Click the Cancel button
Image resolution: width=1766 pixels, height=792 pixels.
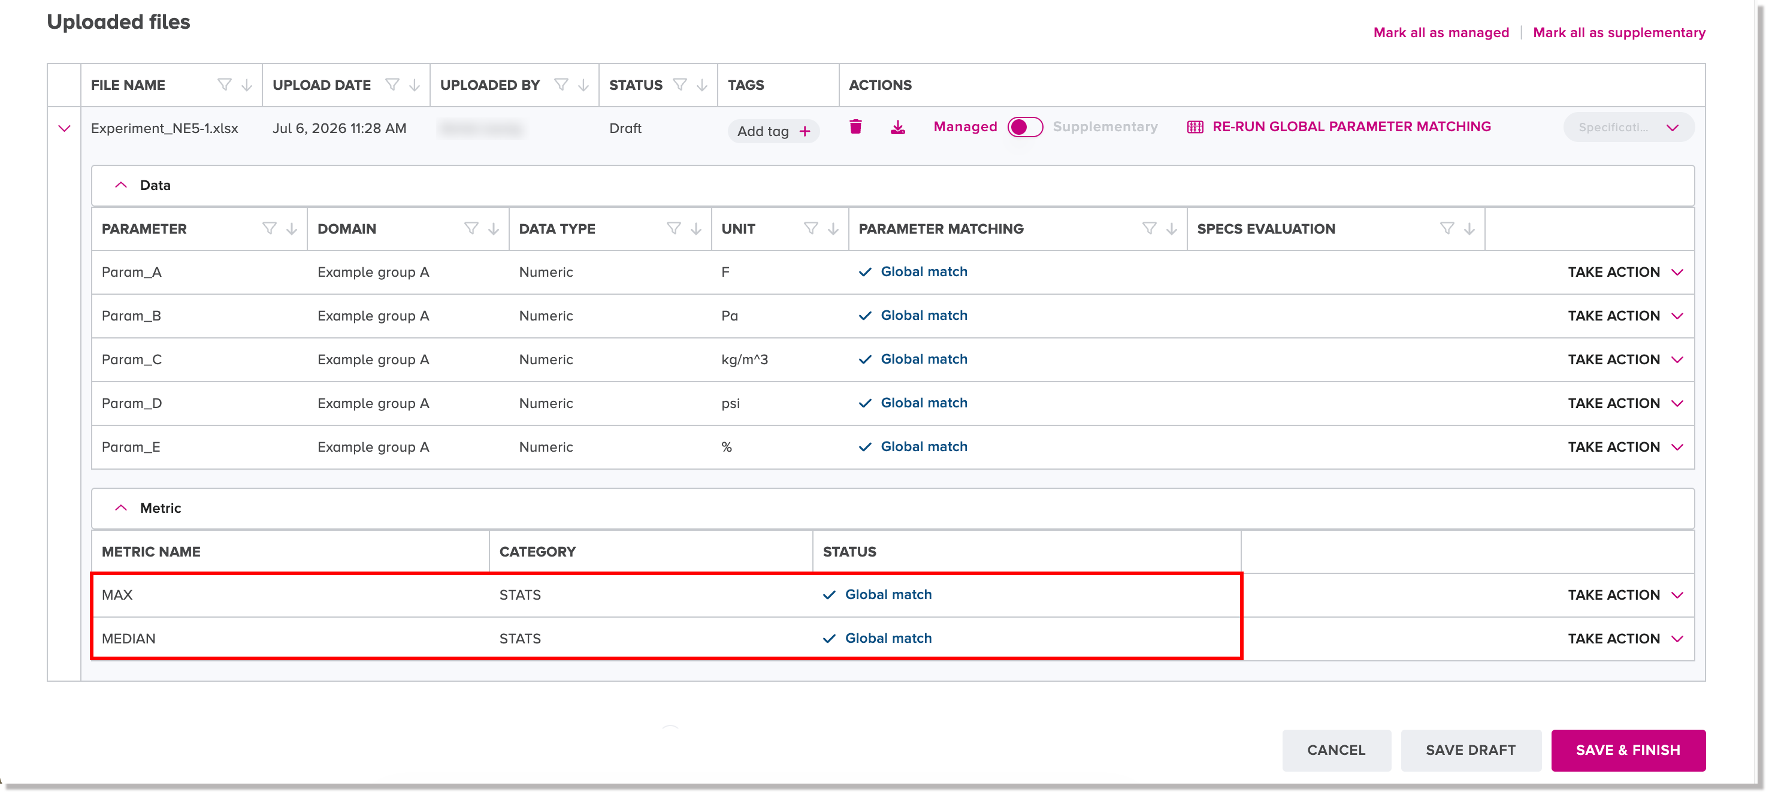point(1336,750)
